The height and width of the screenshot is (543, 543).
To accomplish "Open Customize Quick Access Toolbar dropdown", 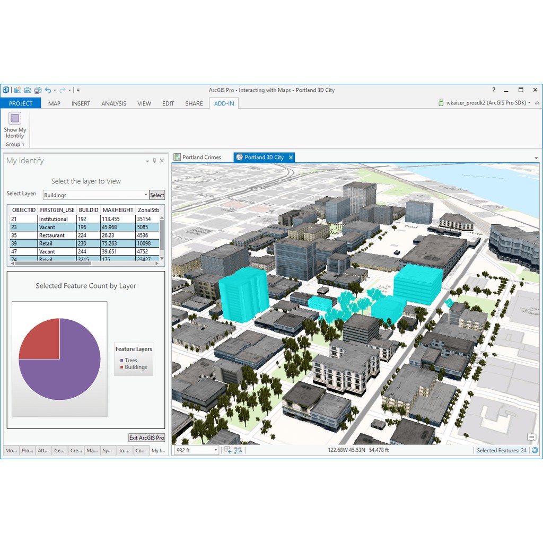I will click(78, 90).
